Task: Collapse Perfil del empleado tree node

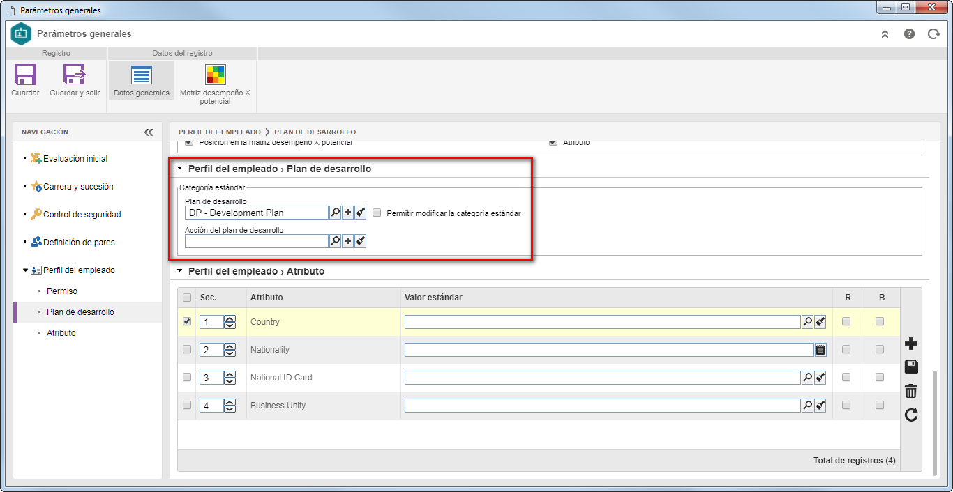Action: coord(26,270)
